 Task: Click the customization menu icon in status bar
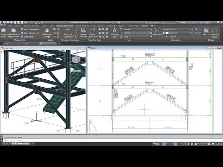click(221, 144)
